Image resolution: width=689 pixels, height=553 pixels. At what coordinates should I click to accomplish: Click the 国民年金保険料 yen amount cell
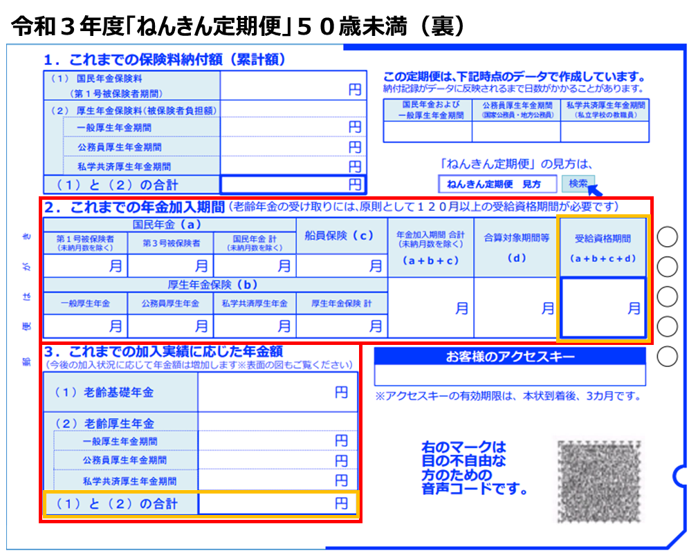(x=293, y=86)
